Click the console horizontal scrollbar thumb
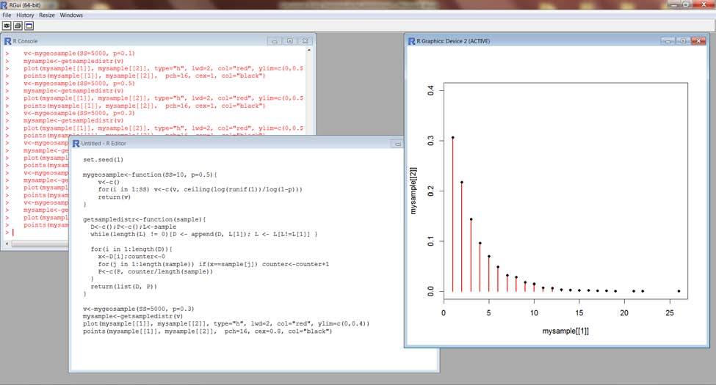Viewport: 716px width, 385px height. coord(40,244)
